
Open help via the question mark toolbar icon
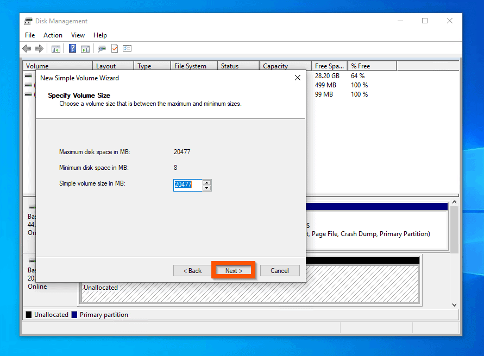72,48
